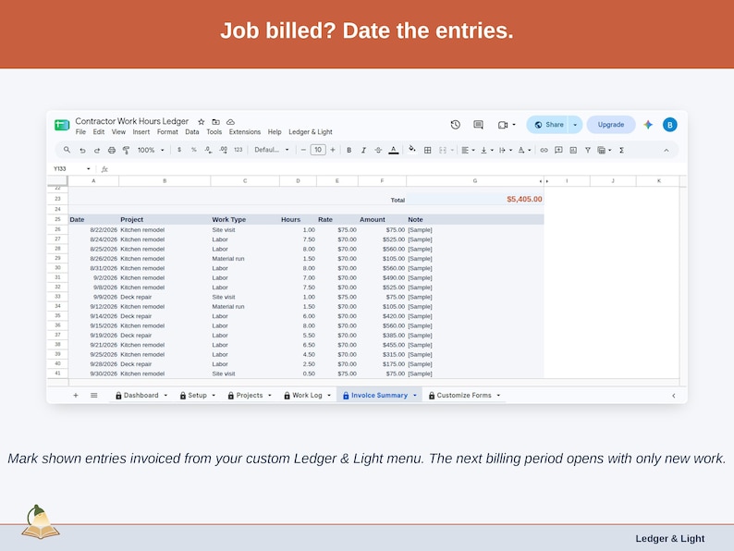Select the total cell $5,405.00
The width and height of the screenshot is (734, 551).
[x=474, y=200]
